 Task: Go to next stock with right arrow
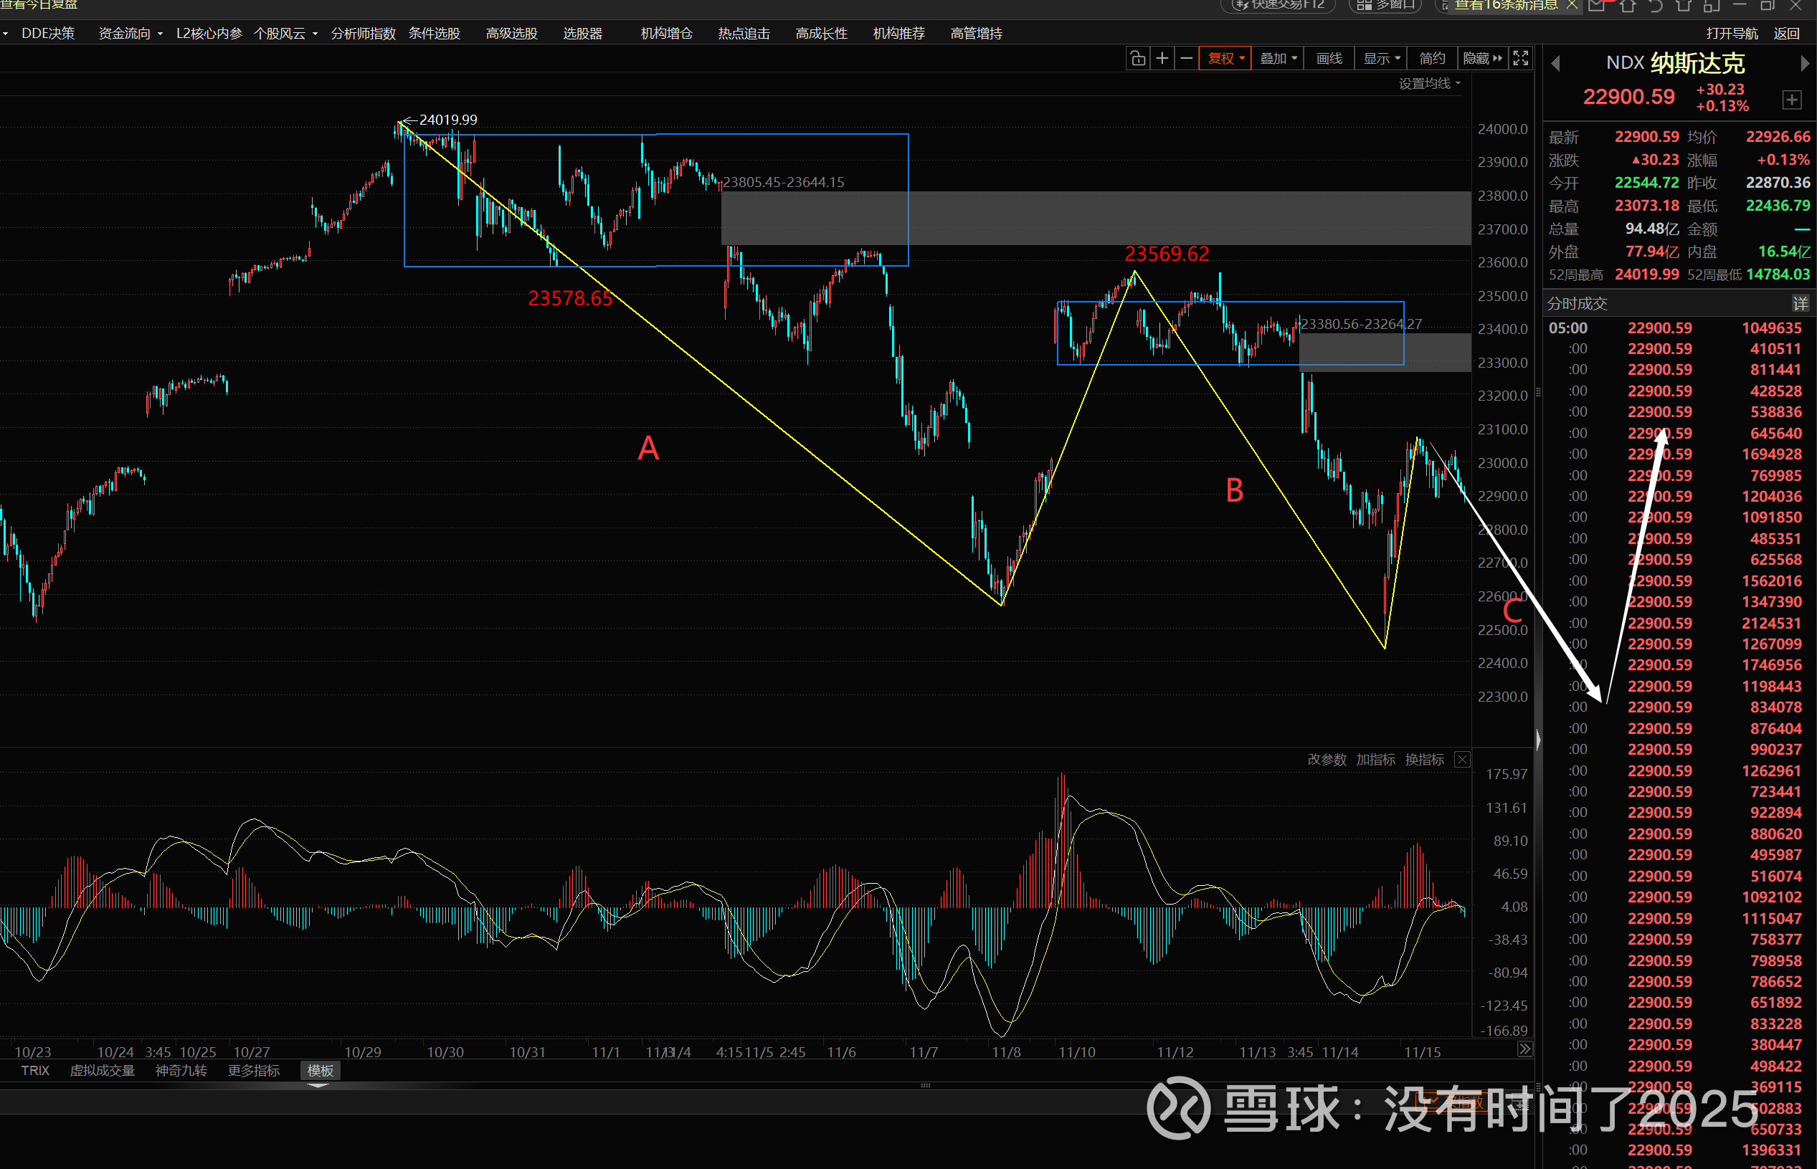coord(1805,64)
